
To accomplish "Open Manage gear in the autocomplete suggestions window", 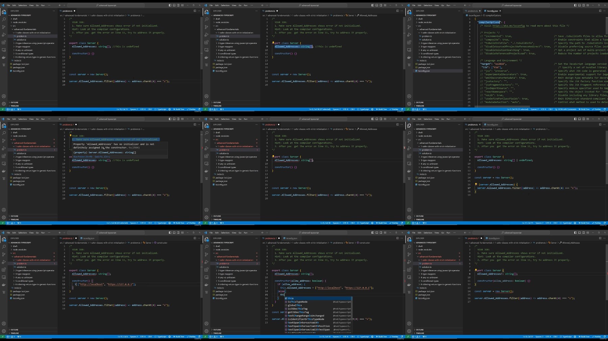I will coord(206,331).
